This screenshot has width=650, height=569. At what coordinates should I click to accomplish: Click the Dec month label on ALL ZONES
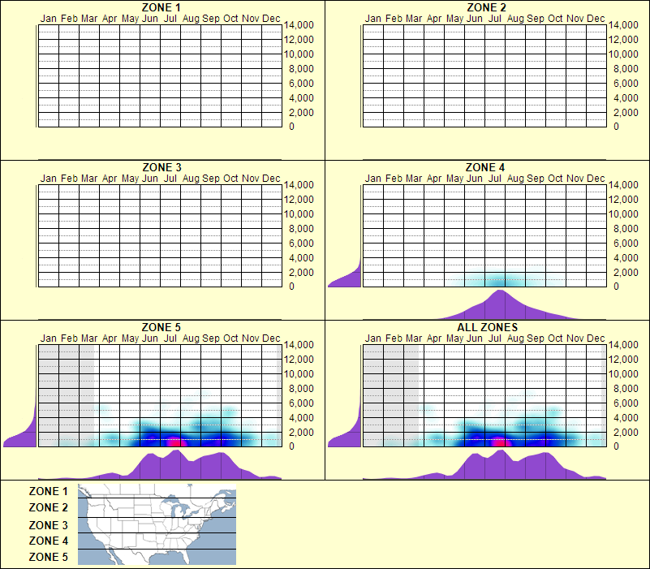(x=595, y=338)
